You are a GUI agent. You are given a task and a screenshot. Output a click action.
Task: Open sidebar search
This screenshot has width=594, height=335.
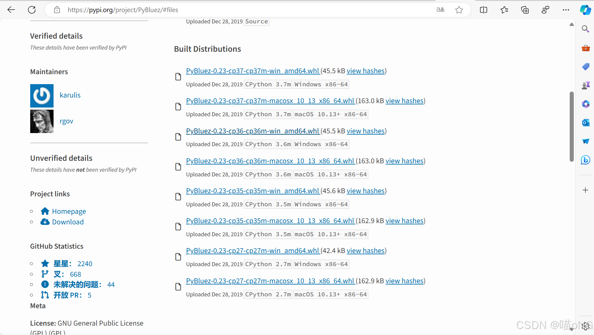[585, 29]
